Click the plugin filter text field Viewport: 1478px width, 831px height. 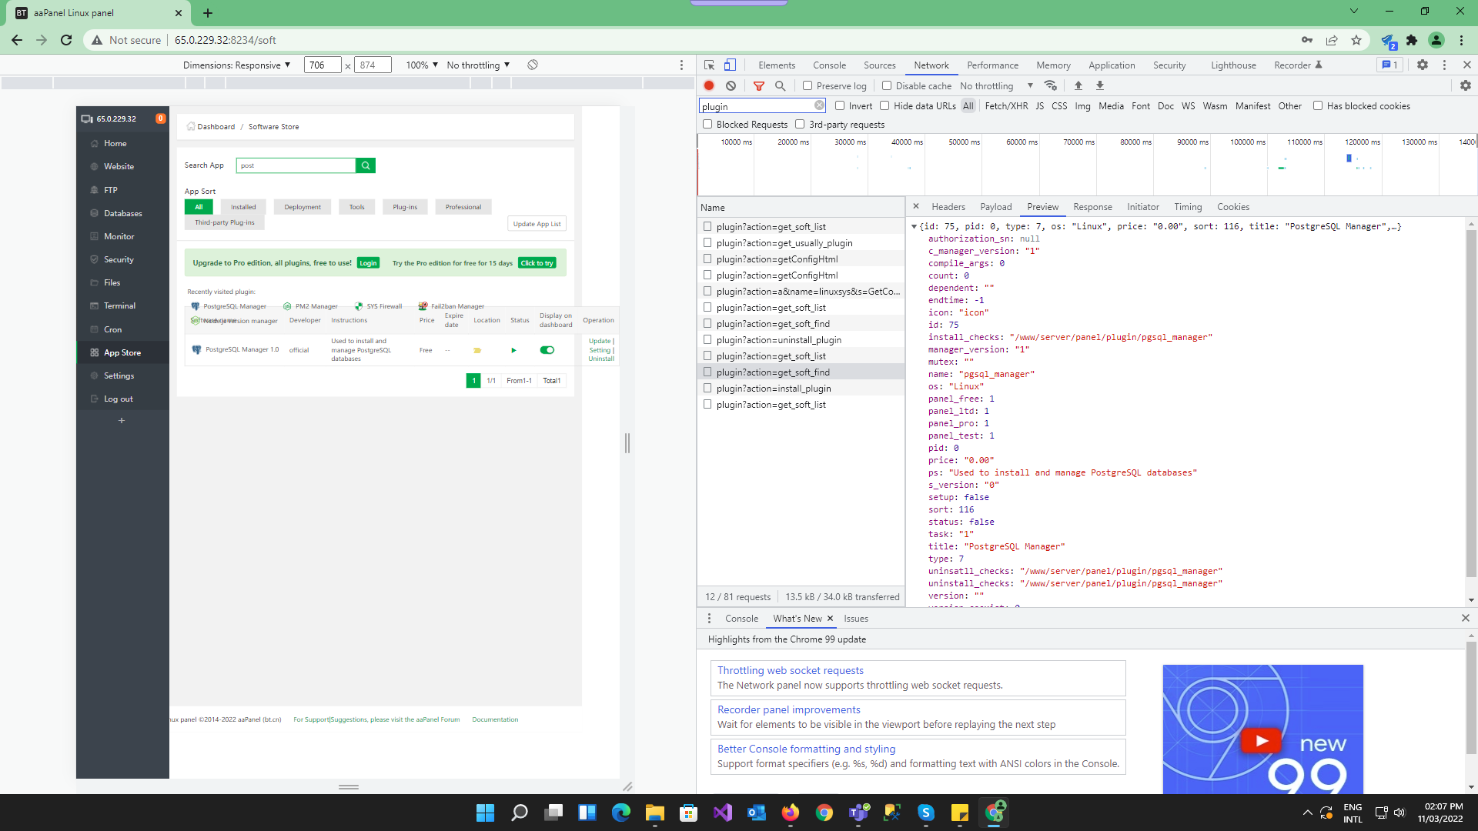click(756, 106)
